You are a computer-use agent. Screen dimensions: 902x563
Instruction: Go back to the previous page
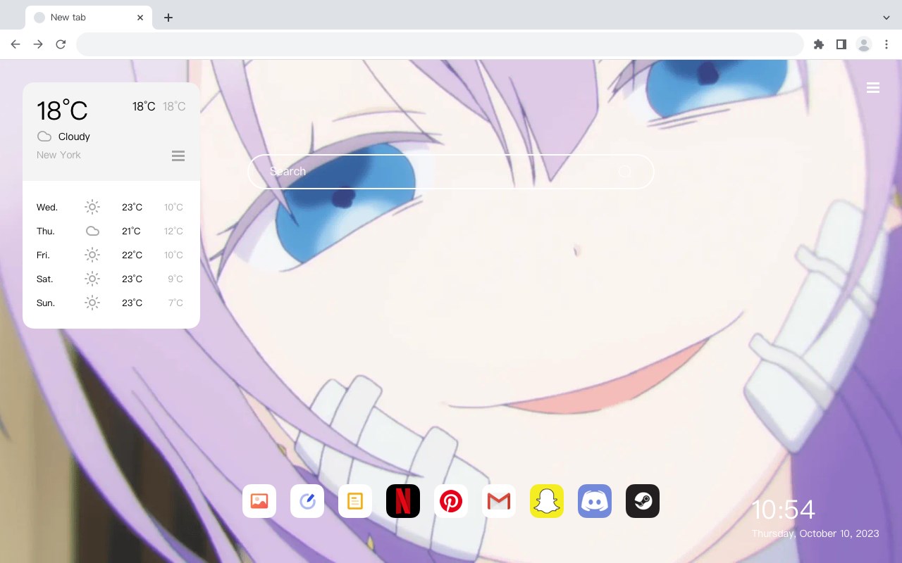click(16, 44)
